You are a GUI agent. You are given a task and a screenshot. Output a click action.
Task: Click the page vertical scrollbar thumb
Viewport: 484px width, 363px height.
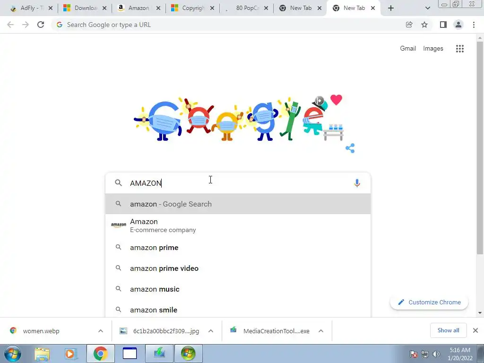coord(480,148)
